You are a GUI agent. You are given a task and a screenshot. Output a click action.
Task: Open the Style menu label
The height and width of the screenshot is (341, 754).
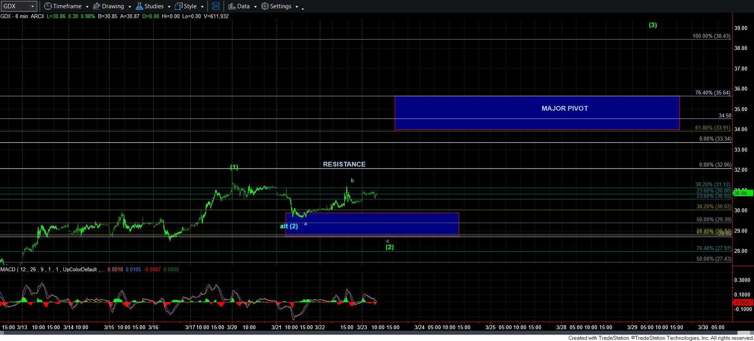pyautogui.click(x=190, y=6)
